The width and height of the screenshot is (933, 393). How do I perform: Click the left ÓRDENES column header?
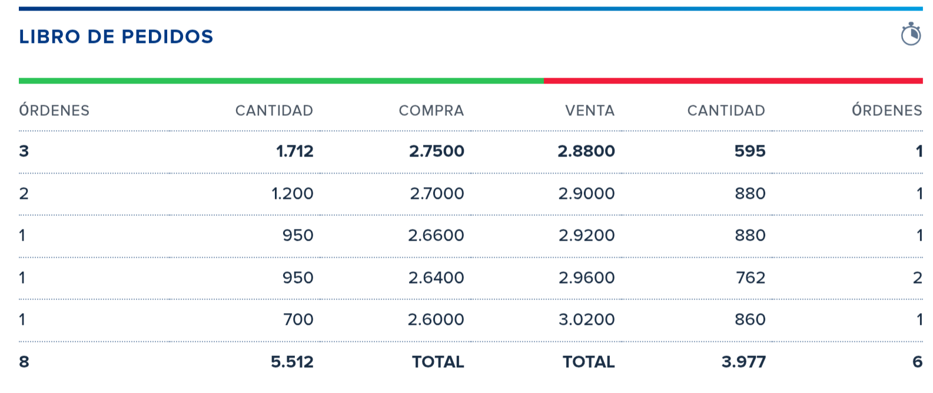click(x=54, y=111)
